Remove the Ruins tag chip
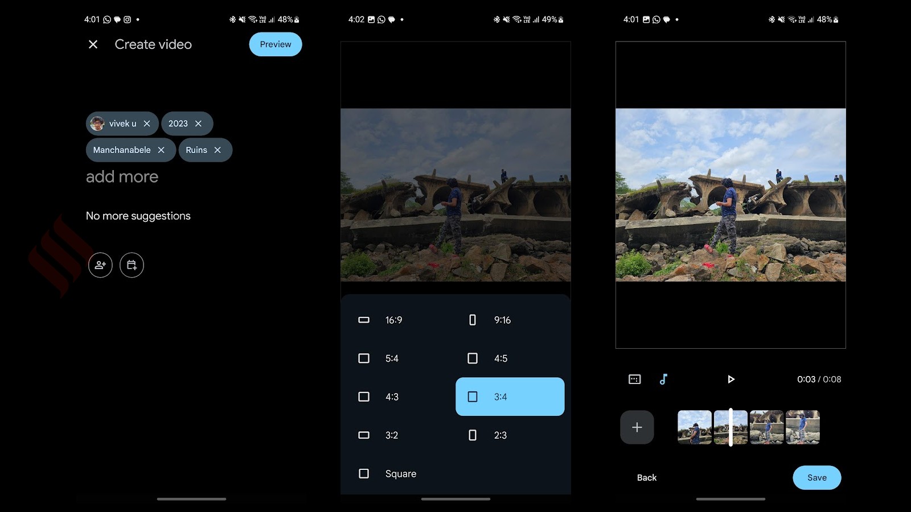 [218, 150]
